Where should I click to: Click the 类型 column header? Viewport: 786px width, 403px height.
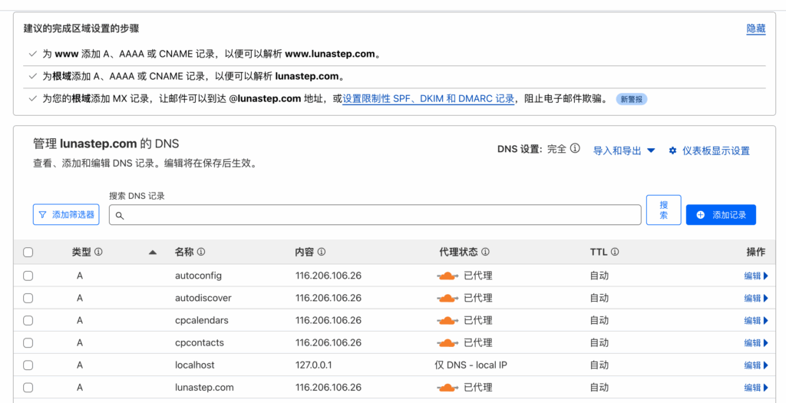coord(81,252)
